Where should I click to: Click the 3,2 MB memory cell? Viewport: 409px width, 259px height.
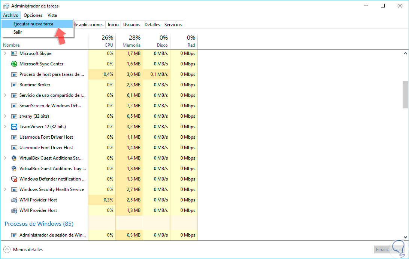[x=129, y=127]
